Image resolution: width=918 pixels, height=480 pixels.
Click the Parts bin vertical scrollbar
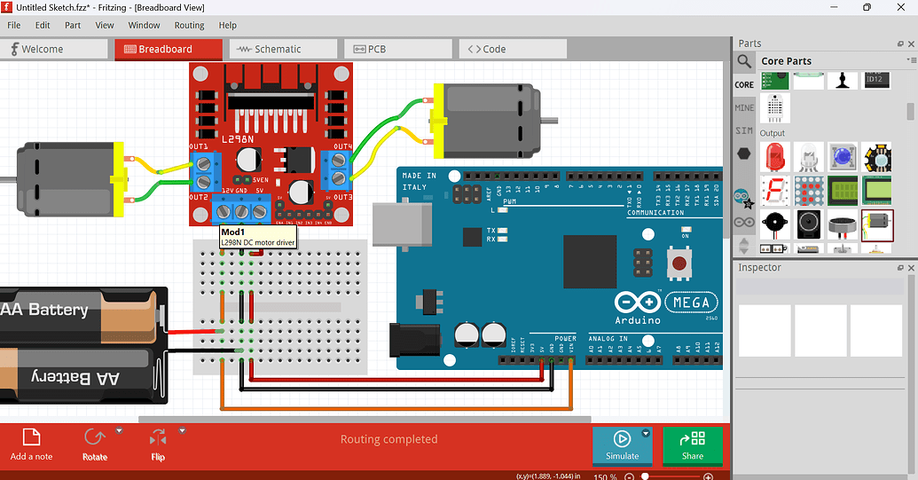point(910,111)
